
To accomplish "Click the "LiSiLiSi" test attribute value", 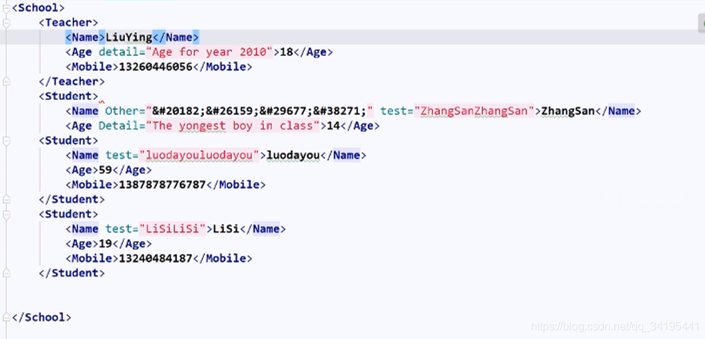I will click(x=173, y=229).
